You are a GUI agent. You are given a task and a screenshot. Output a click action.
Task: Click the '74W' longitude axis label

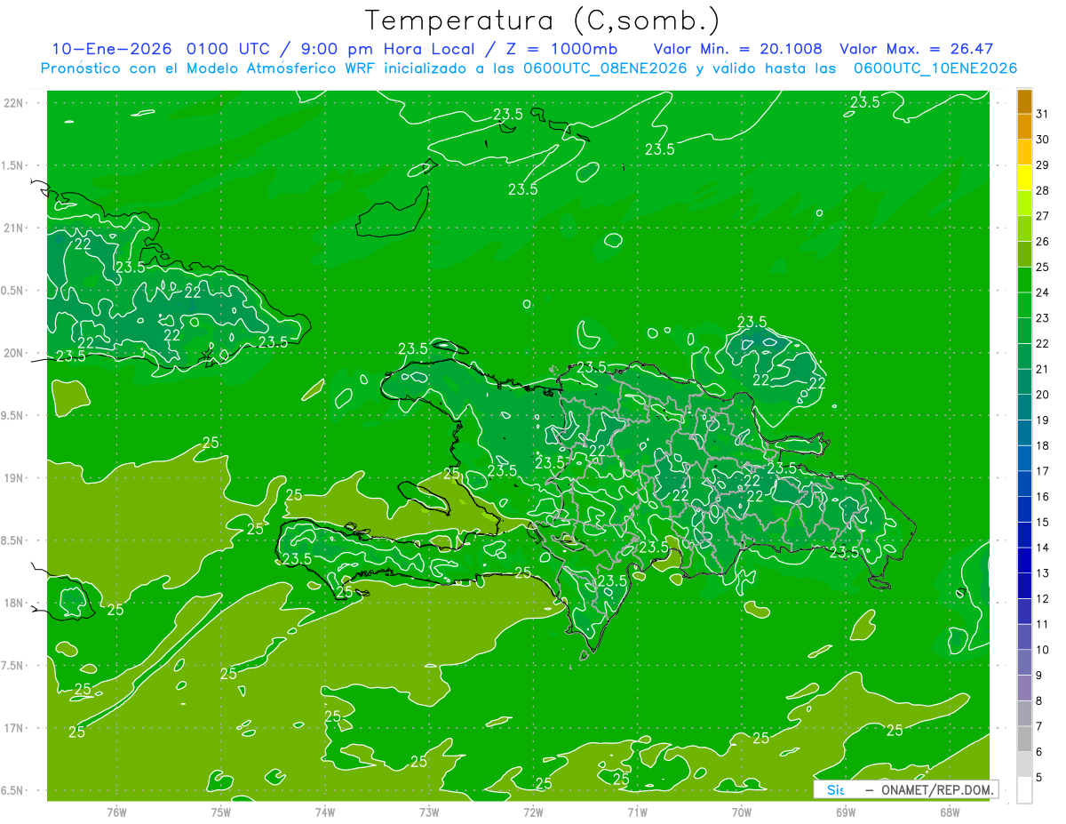pyautogui.click(x=324, y=812)
